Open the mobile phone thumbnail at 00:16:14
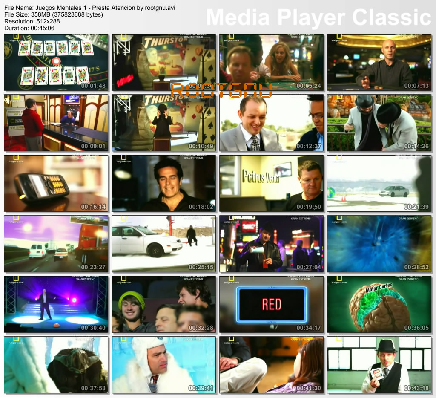436x398 pixels. click(56, 183)
